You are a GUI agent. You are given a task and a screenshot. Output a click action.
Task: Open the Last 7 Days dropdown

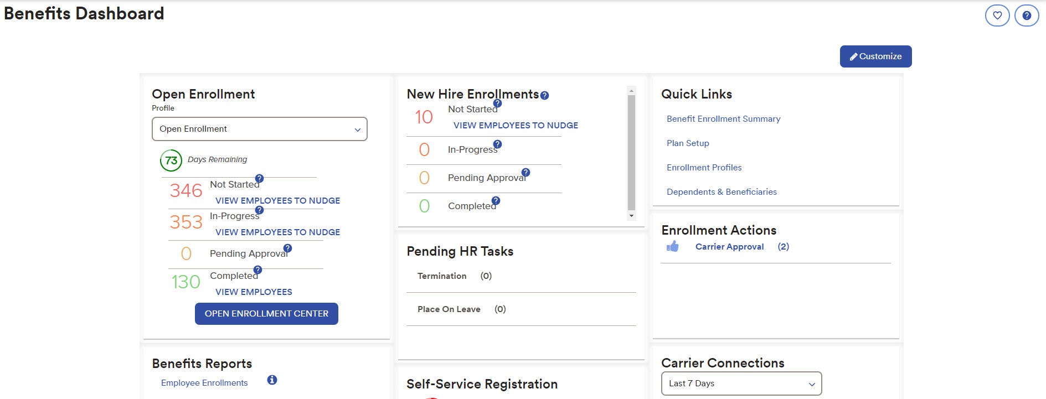pyautogui.click(x=741, y=384)
